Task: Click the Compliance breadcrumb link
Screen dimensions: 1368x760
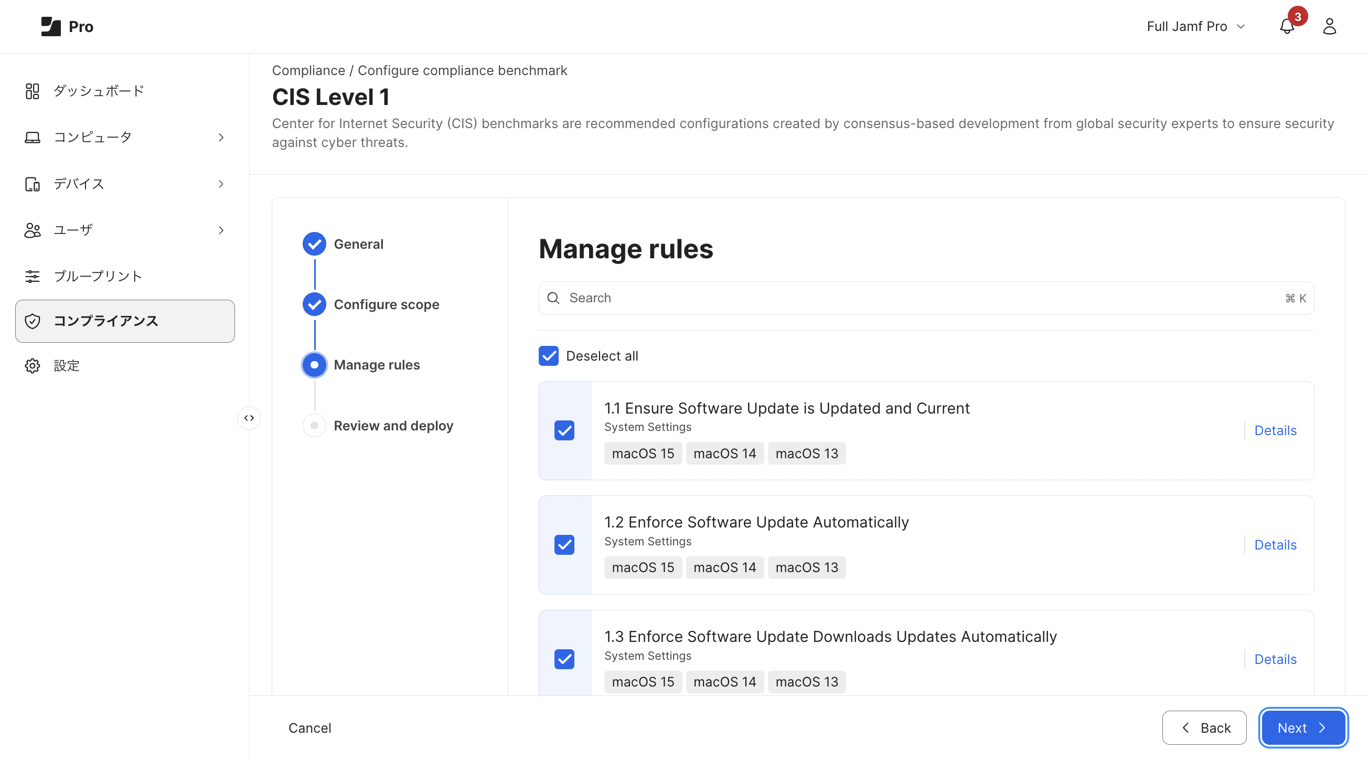Action: [x=308, y=71]
